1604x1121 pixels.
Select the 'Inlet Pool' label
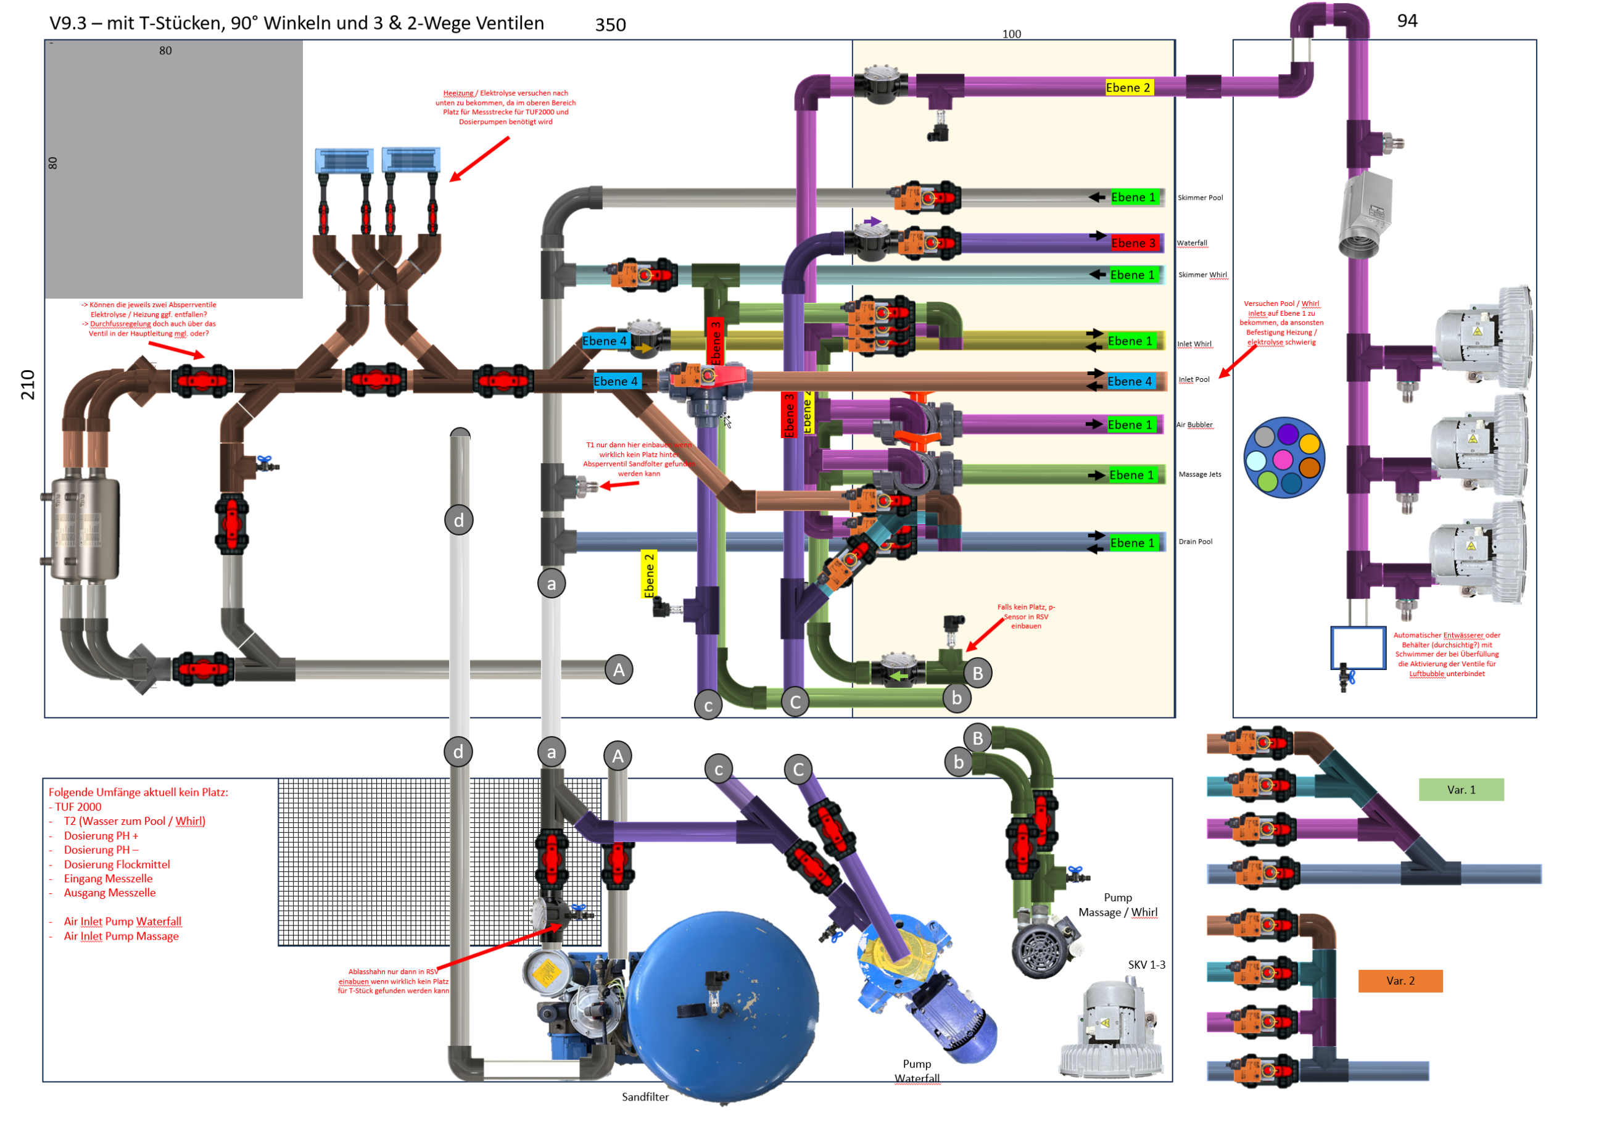pyautogui.click(x=1194, y=379)
